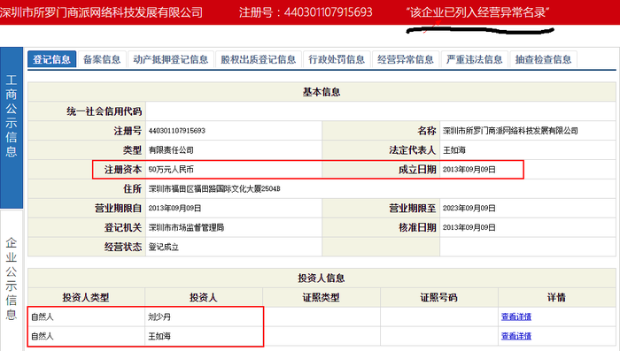Viewport: 620px width, 351px height.
Task: Select the 工商公示信息 sidebar section
Action: coord(12,127)
